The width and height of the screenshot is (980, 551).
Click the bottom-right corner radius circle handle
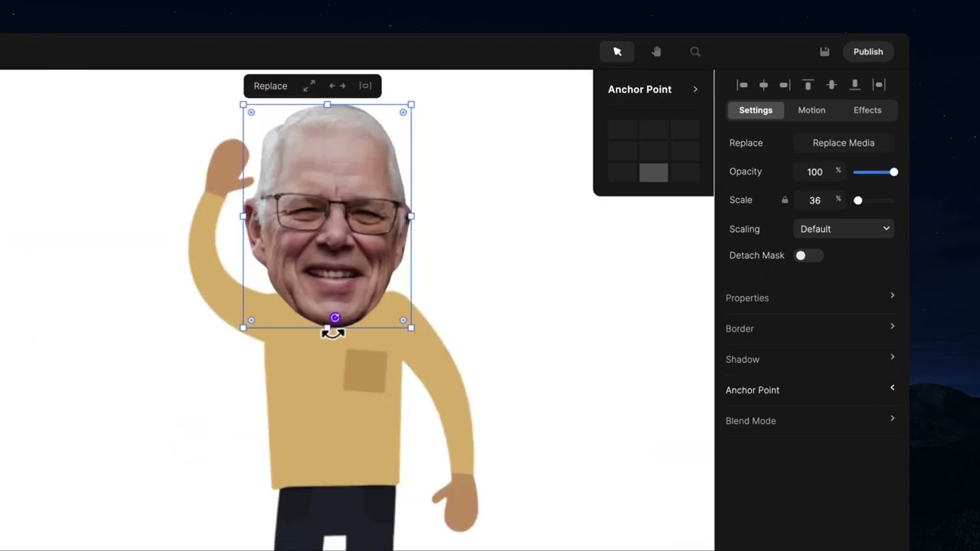click(403, 321)
